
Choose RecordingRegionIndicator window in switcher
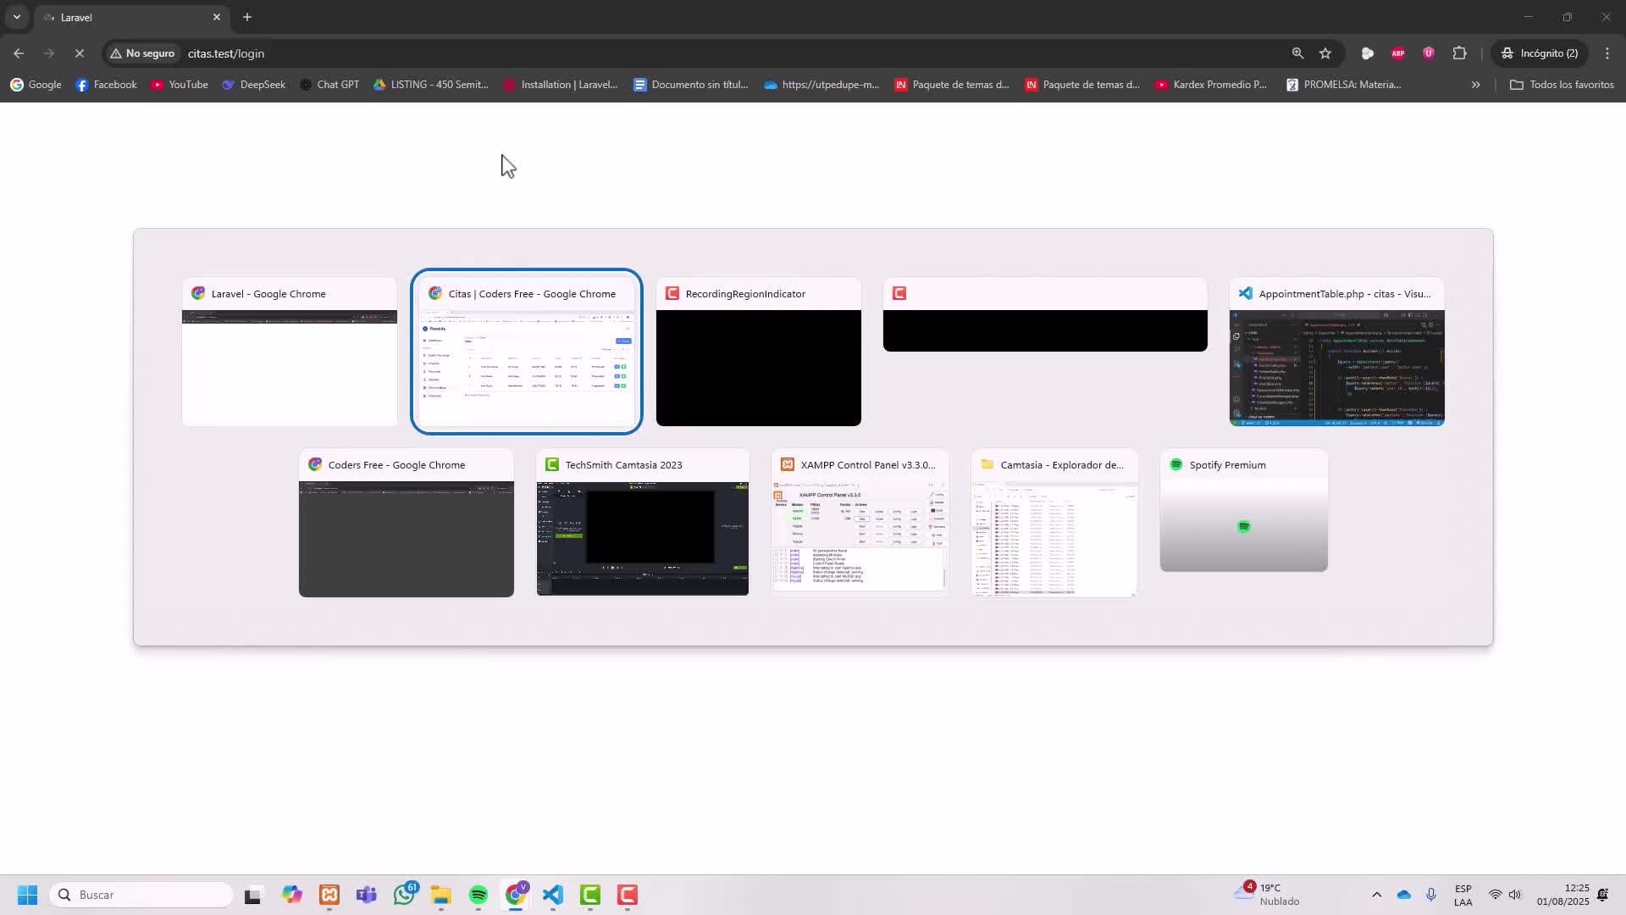(x=758, y=352)
